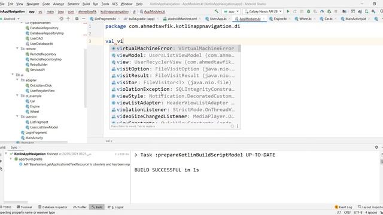383x215 pixels.
Task: Collapse the adapter folder
Action: (17, 79)
